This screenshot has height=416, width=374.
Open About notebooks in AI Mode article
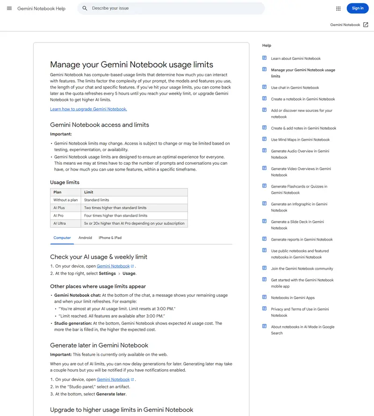coord(302,330)
